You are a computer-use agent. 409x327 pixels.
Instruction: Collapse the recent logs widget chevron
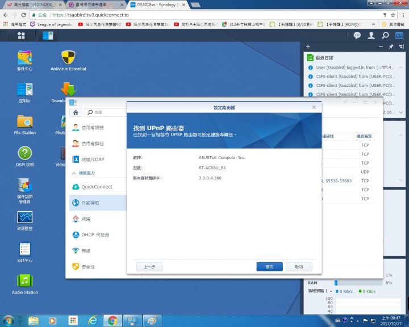(401, 68)
